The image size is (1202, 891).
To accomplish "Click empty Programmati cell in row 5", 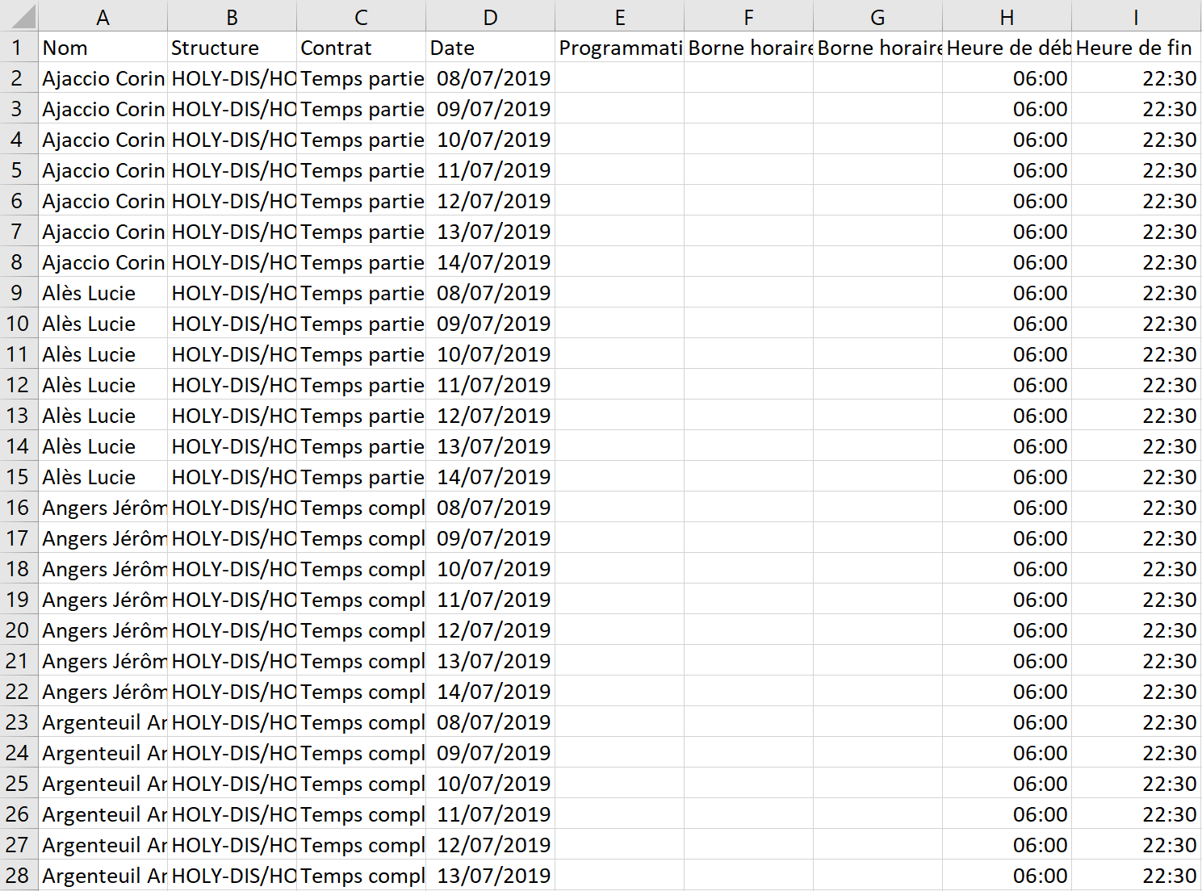I will coord(619,170).
